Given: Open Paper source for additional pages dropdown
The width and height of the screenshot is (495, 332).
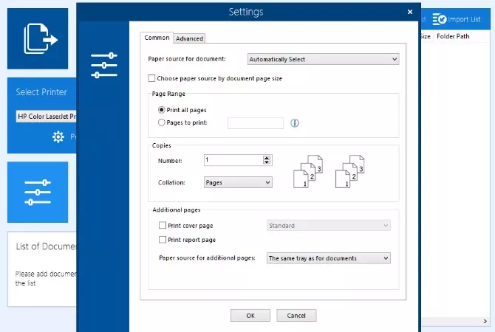Looking at the screenshot, I should click(328, 258).
